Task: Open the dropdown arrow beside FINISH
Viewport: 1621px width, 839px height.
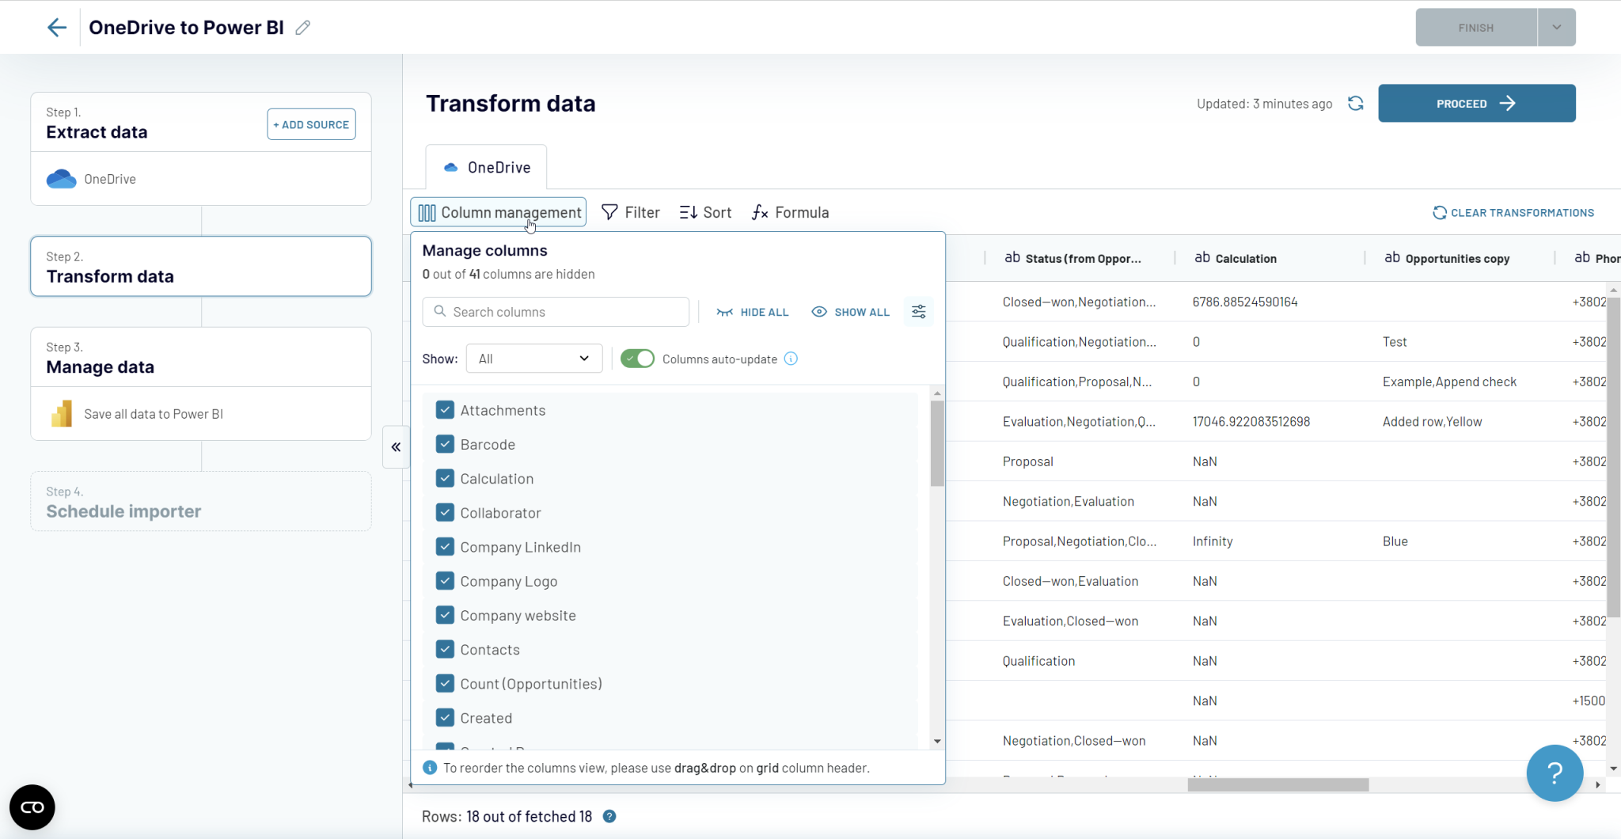Action: pos(1555,27)
